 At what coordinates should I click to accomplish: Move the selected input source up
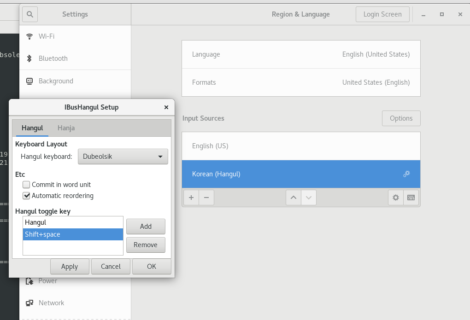294,198
